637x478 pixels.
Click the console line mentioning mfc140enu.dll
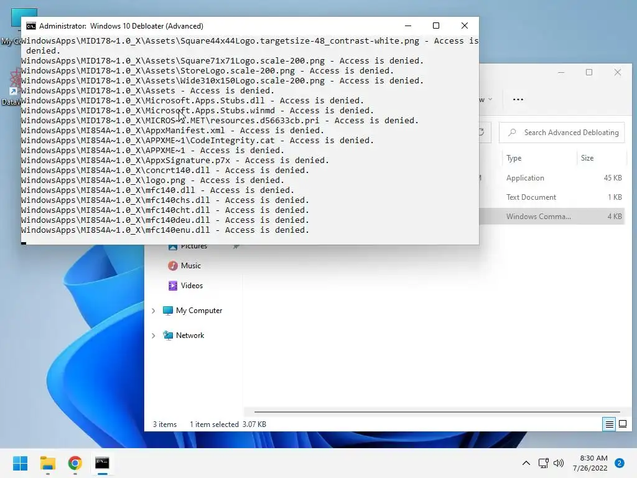pos(165,230)
